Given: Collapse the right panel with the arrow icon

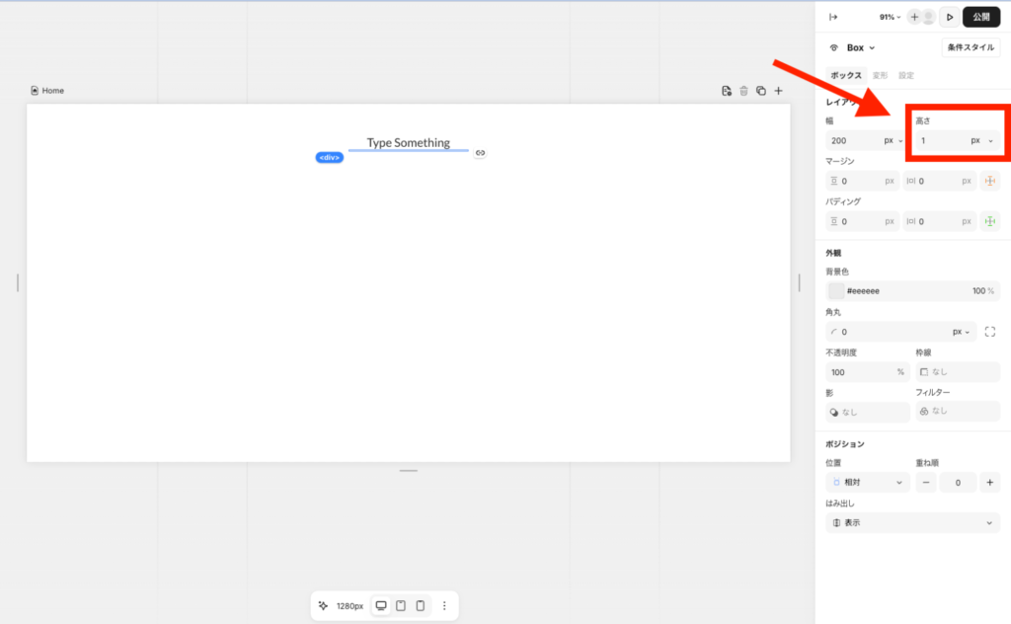Looking at the screenshot, I should (832, 17).
